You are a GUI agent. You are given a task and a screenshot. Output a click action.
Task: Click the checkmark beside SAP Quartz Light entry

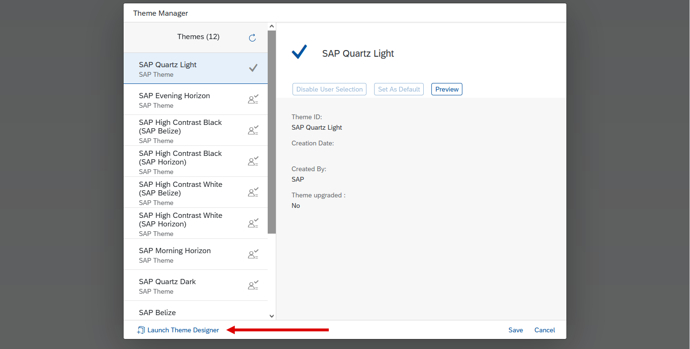pos(253,68)
